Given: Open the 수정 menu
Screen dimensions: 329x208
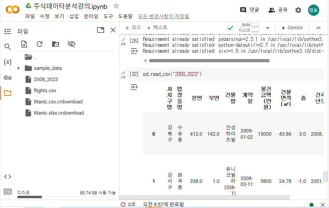Looking at the screenshot, I should pos(45,16).
